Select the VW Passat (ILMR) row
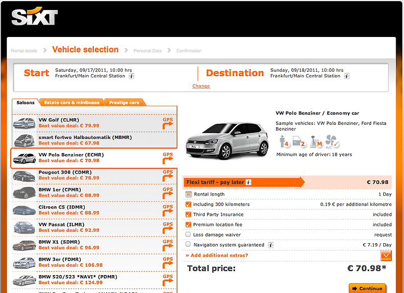This screenshot has width=404, height=293. (95, 227)
